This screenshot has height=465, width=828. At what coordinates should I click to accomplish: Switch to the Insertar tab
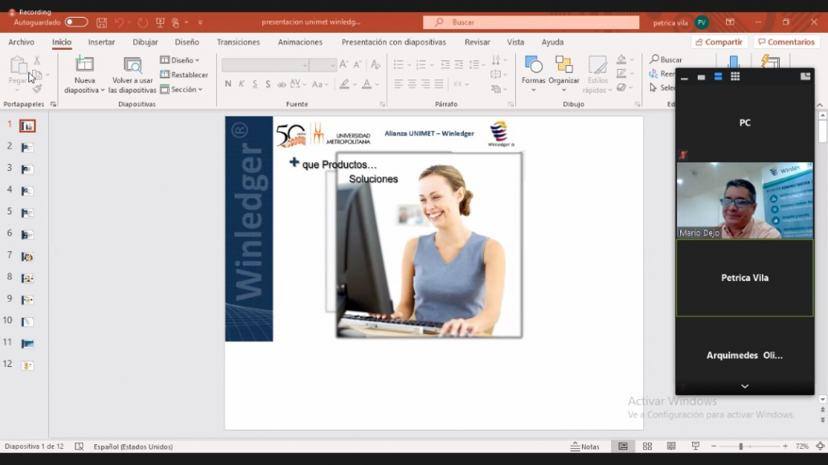pos(101,43)
